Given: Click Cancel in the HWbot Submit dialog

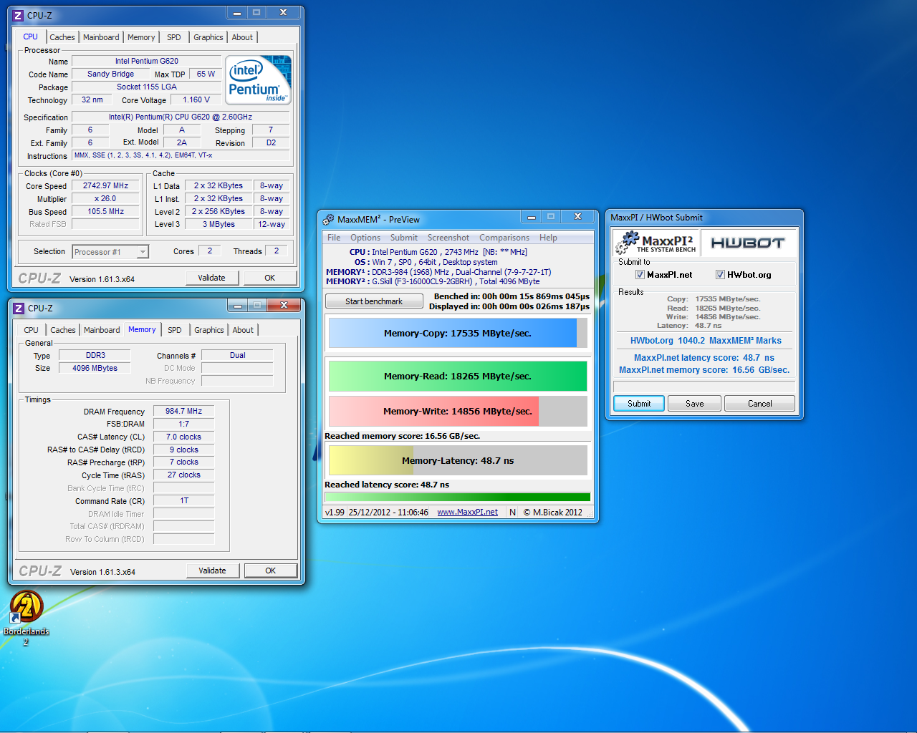Looking at the screenshot, I should tap(760, 404).
